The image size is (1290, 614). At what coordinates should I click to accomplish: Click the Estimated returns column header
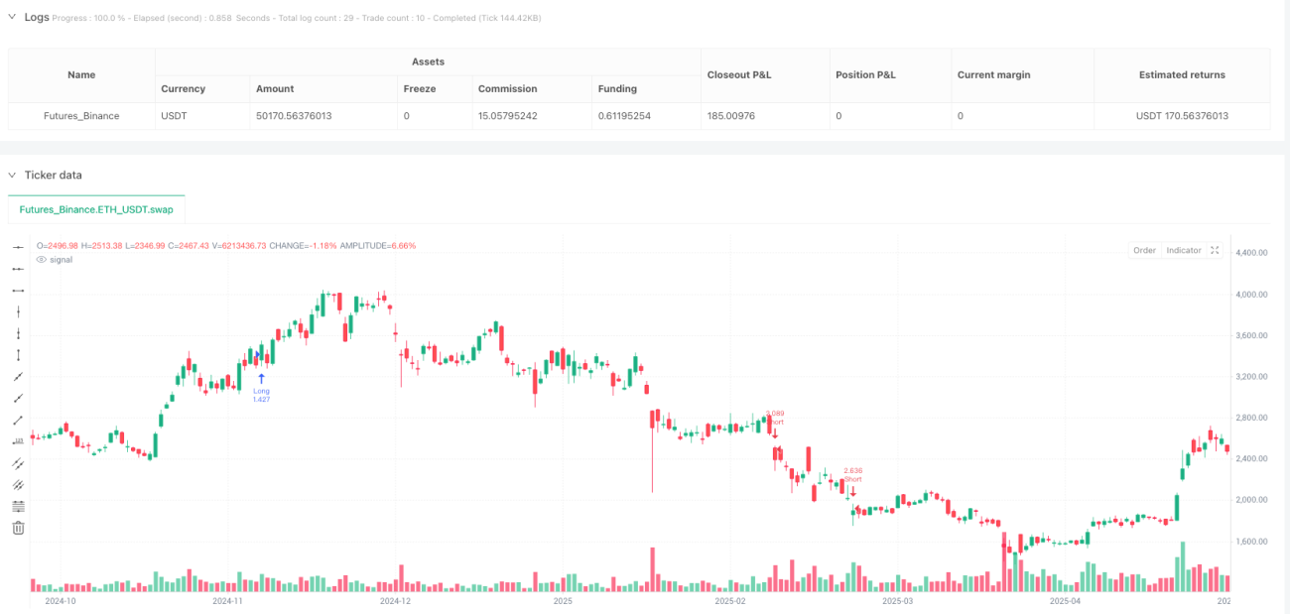tap(1181, 74)
